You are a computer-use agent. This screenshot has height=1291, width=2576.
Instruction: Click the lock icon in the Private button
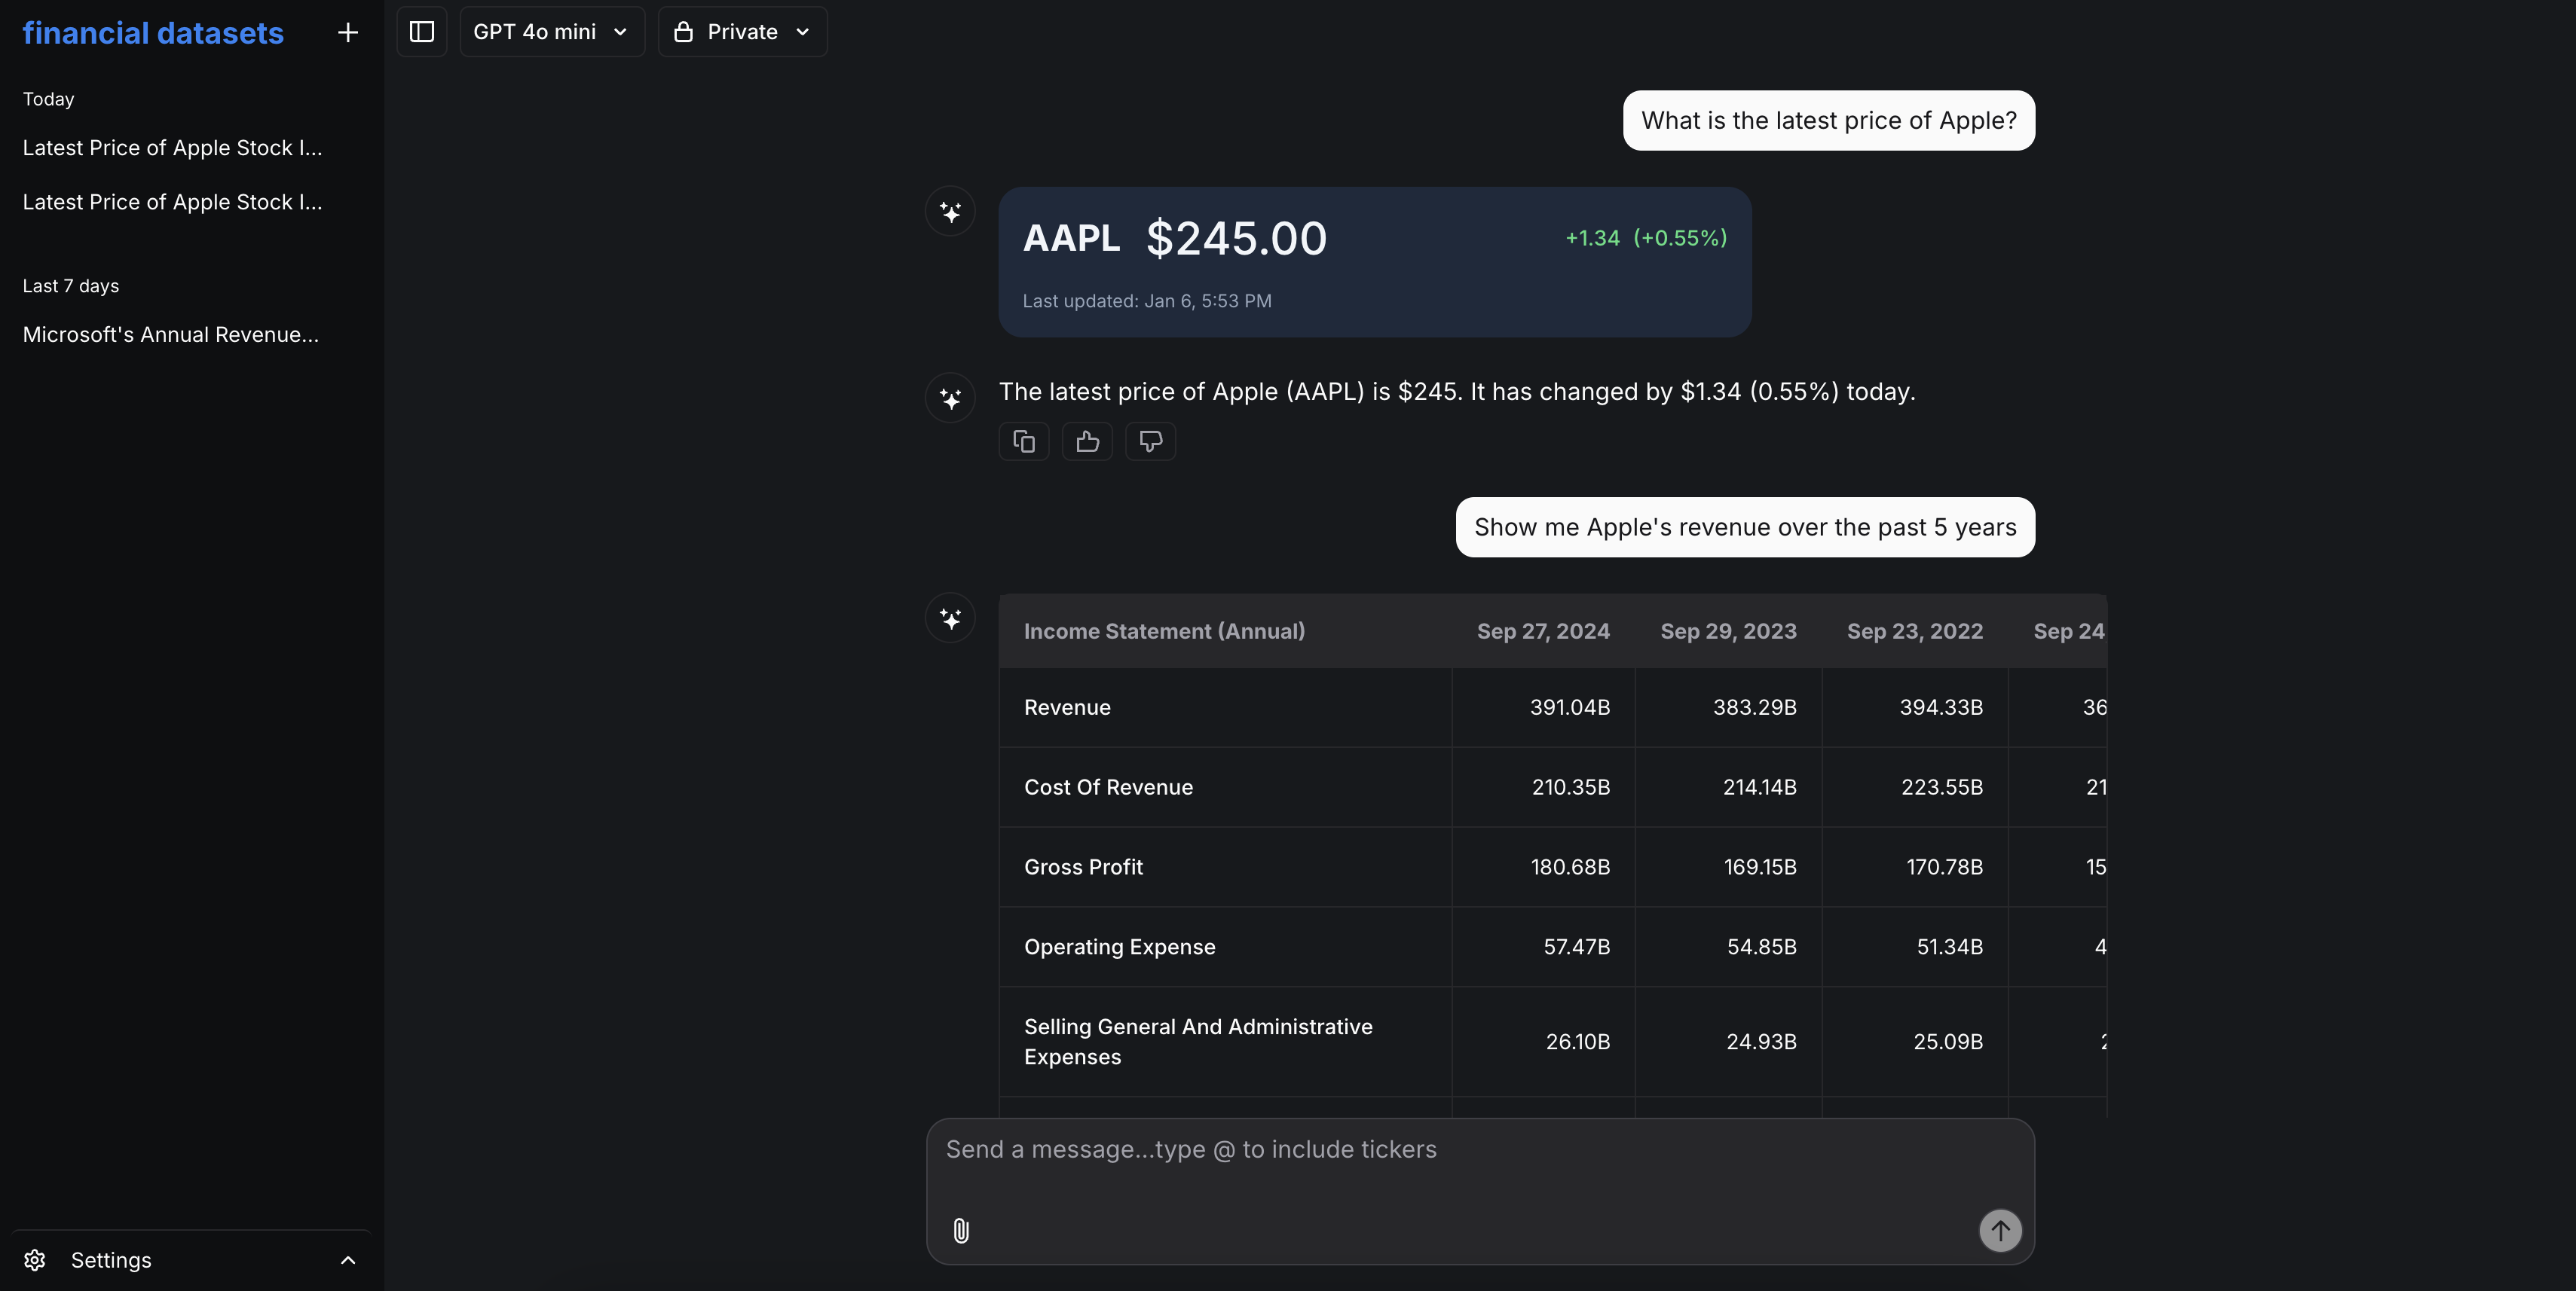pyautogui.click(x=683, y=31)
